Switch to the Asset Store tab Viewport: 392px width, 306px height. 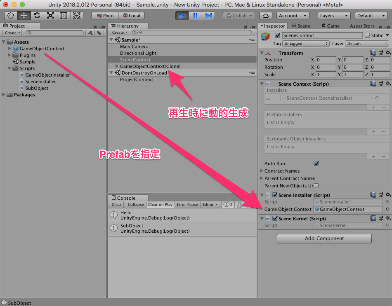click(362, 26)
